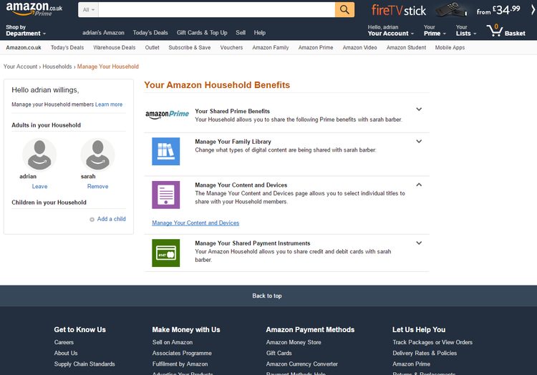Viewport: 537px width, 375px height.
Task: Open Associates Programme footer link
Action: pos(182,353)
